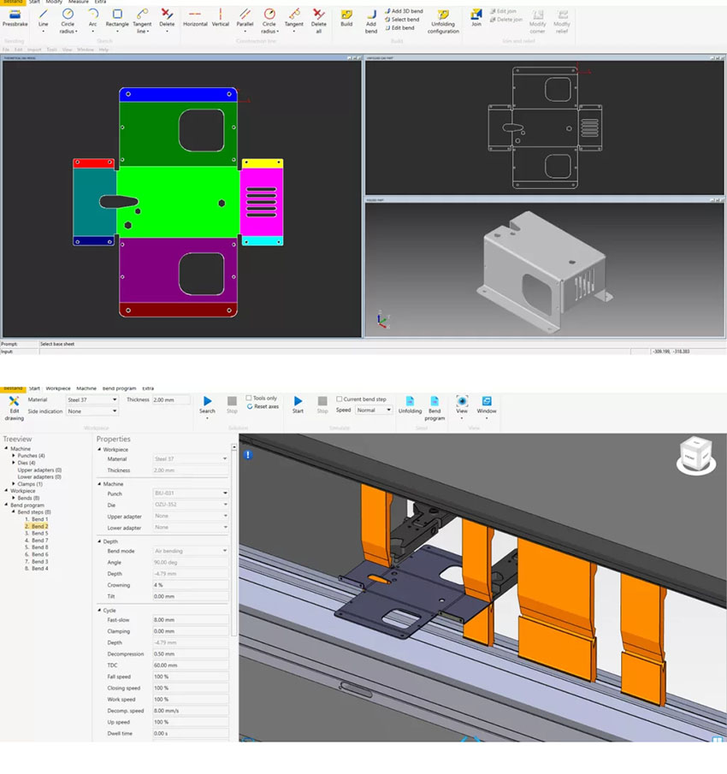
Task: Click the Edit drawing icon
Action: tap(14, 402)
